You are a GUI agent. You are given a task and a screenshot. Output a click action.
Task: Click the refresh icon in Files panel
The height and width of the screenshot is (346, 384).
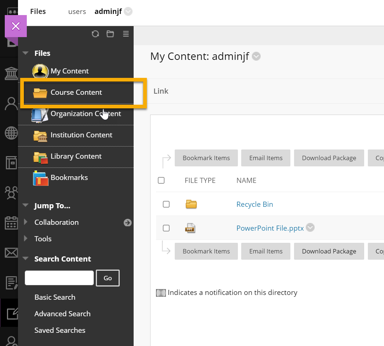point(95,34)
